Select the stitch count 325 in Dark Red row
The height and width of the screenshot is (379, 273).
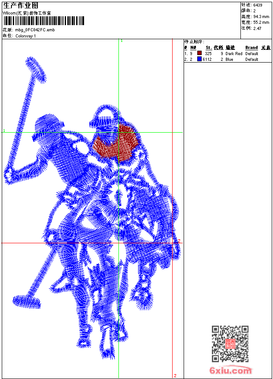(208, 53)
